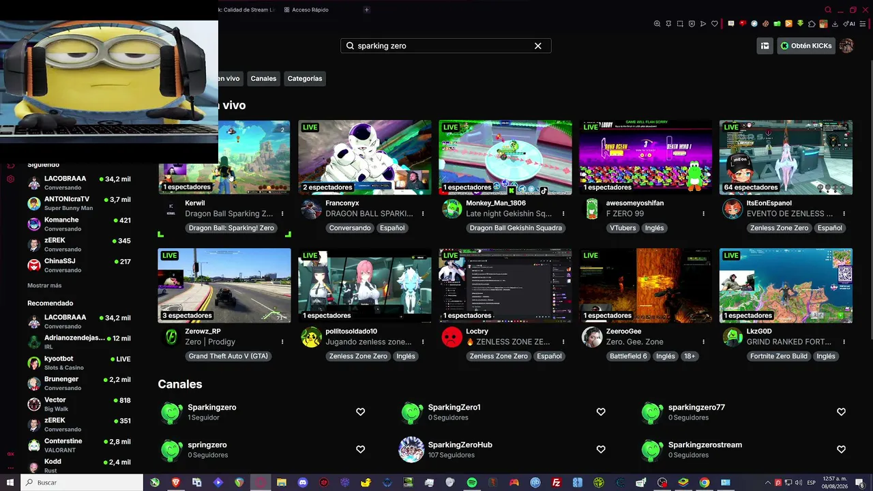The width and height of the screenshot is (873, 491).
Task: Open options menu for Kerwil's stream
Action: tap(282, 214)
